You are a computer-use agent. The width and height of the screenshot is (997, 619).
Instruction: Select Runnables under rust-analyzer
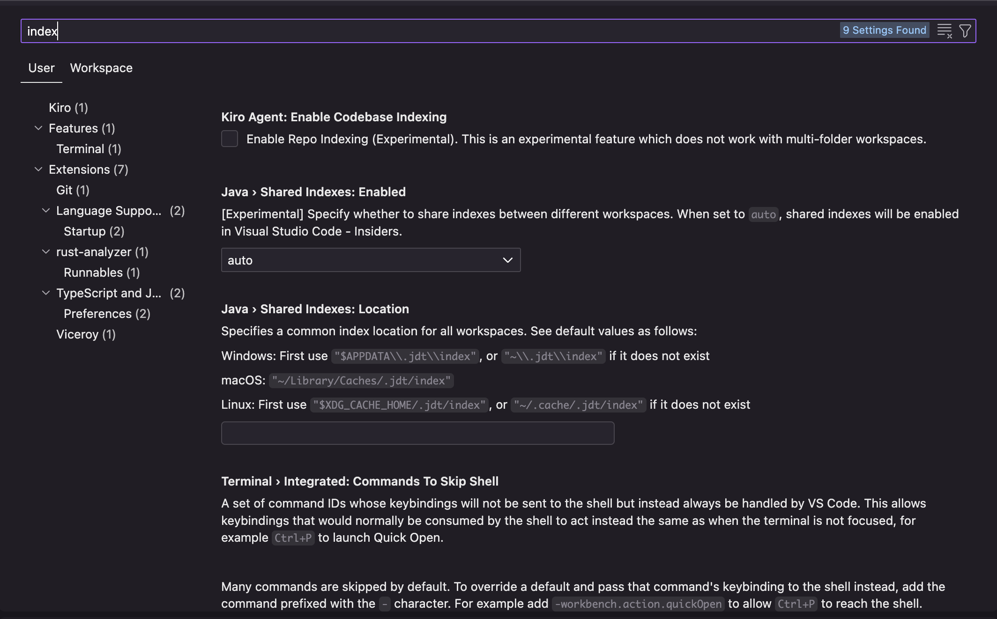101,272
